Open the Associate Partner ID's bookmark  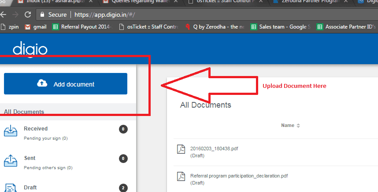[346, 27]
